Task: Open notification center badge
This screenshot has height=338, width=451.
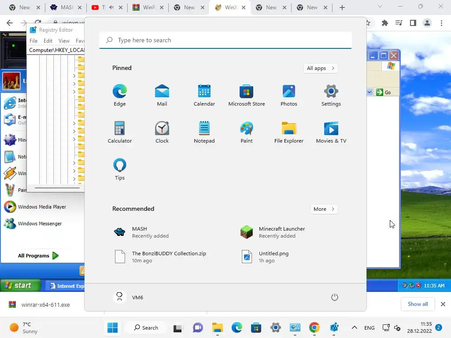Action: [x=439, y=327]
